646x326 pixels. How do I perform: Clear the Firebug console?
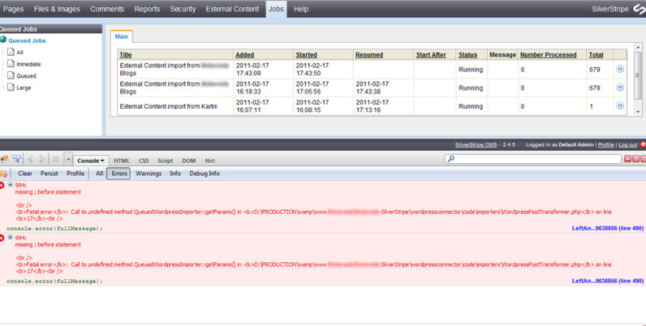[x=25, y=173]
